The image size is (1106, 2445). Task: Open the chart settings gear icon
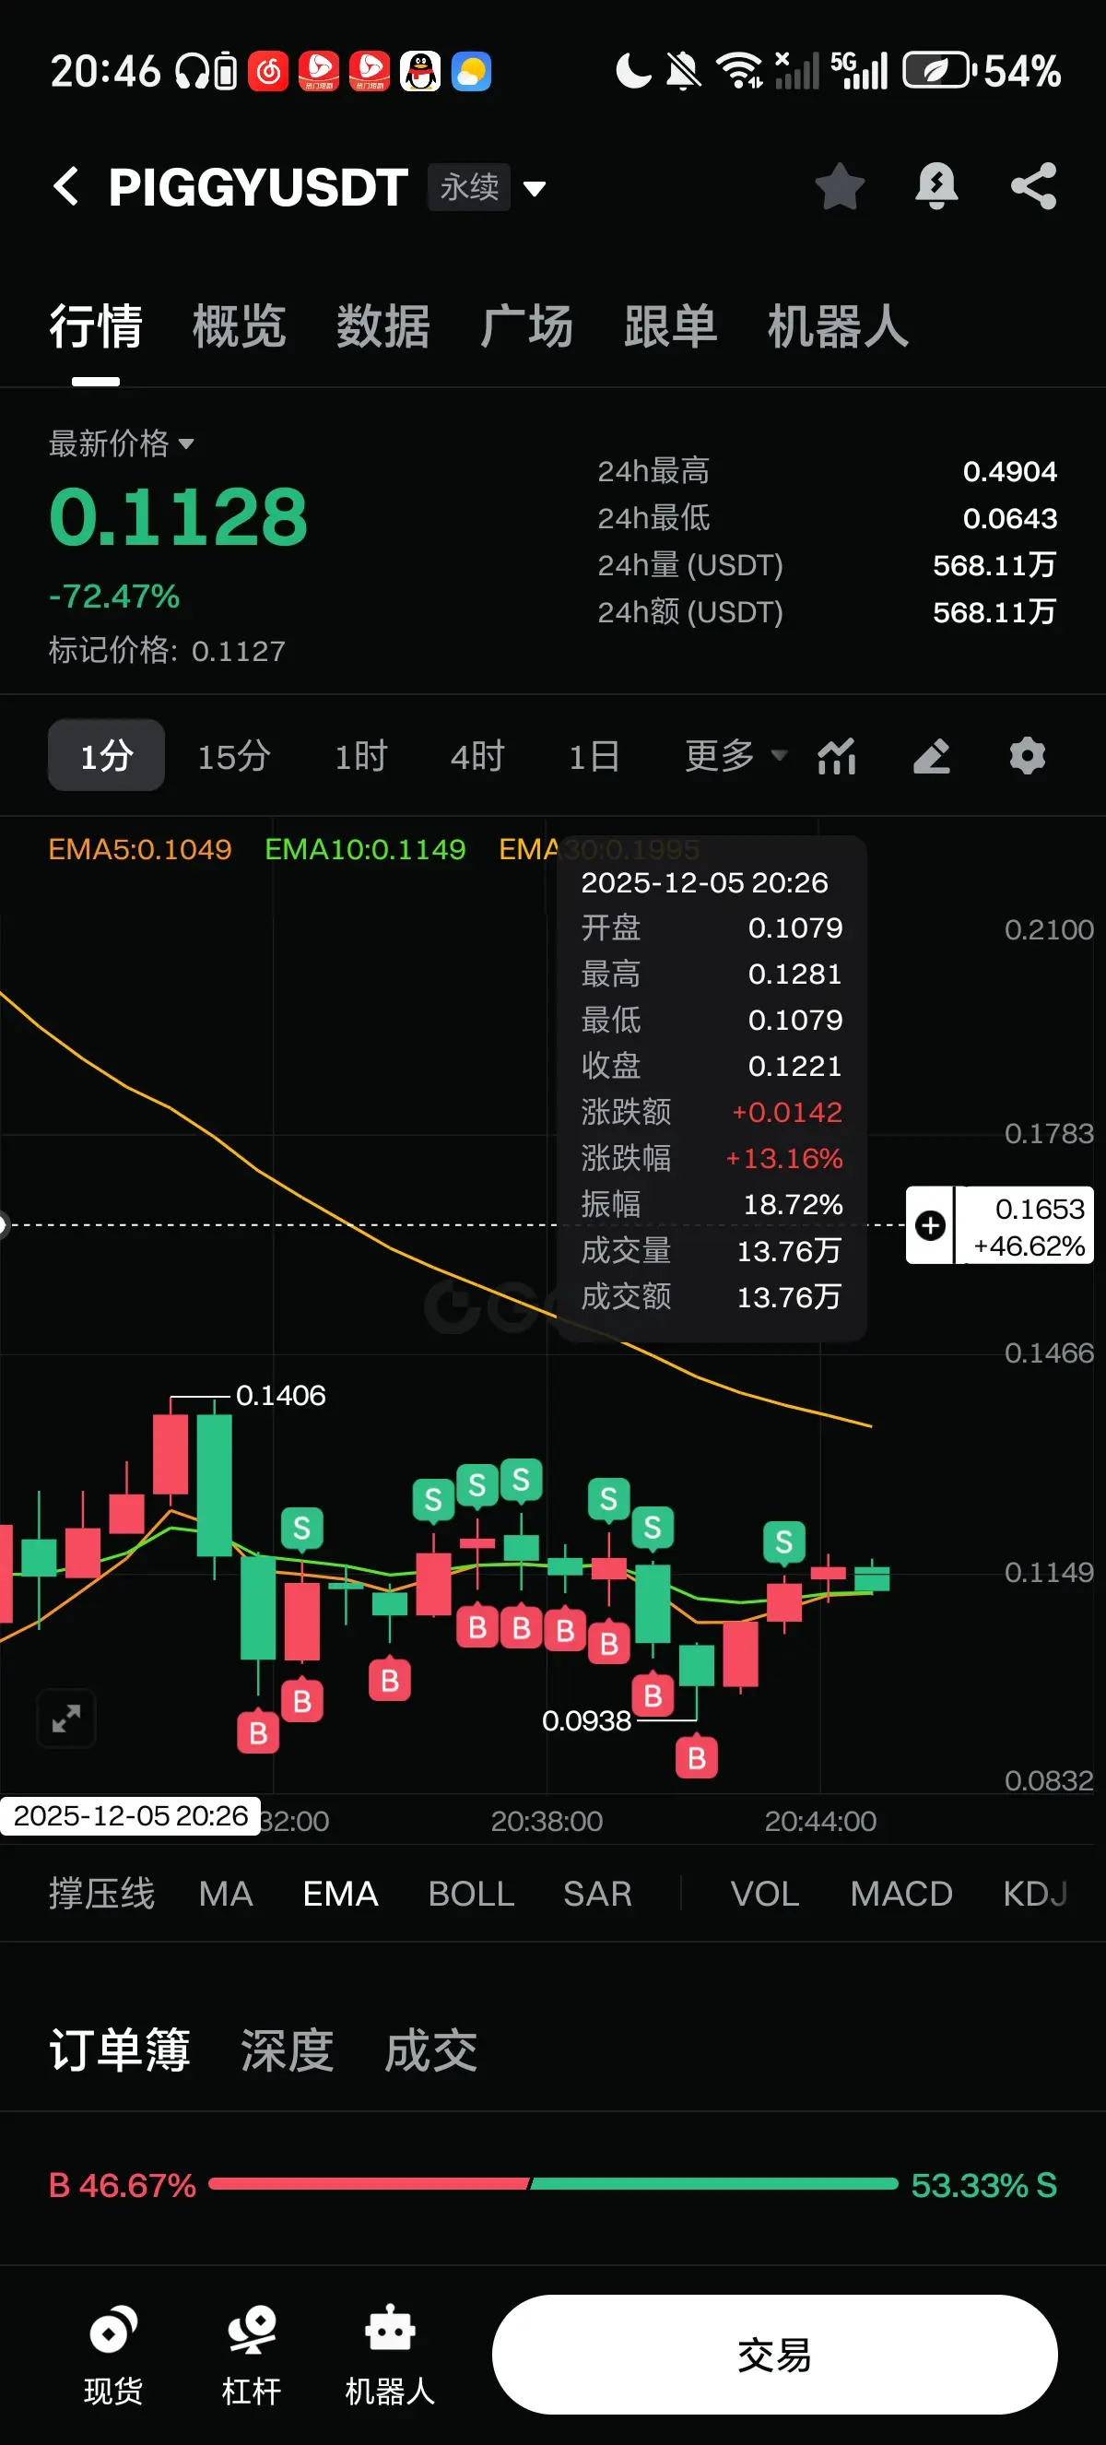pos(1028,757)
